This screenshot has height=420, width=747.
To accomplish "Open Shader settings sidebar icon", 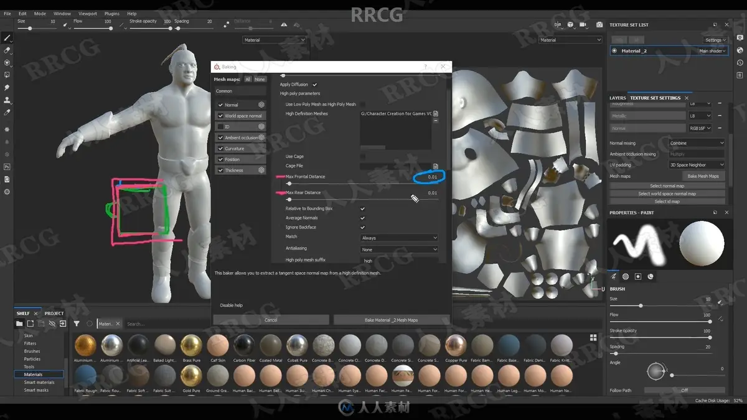I will tap(740, 50).
